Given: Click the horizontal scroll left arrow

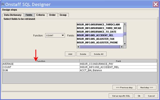Looking at the screenshot, I should coord(78,47).
